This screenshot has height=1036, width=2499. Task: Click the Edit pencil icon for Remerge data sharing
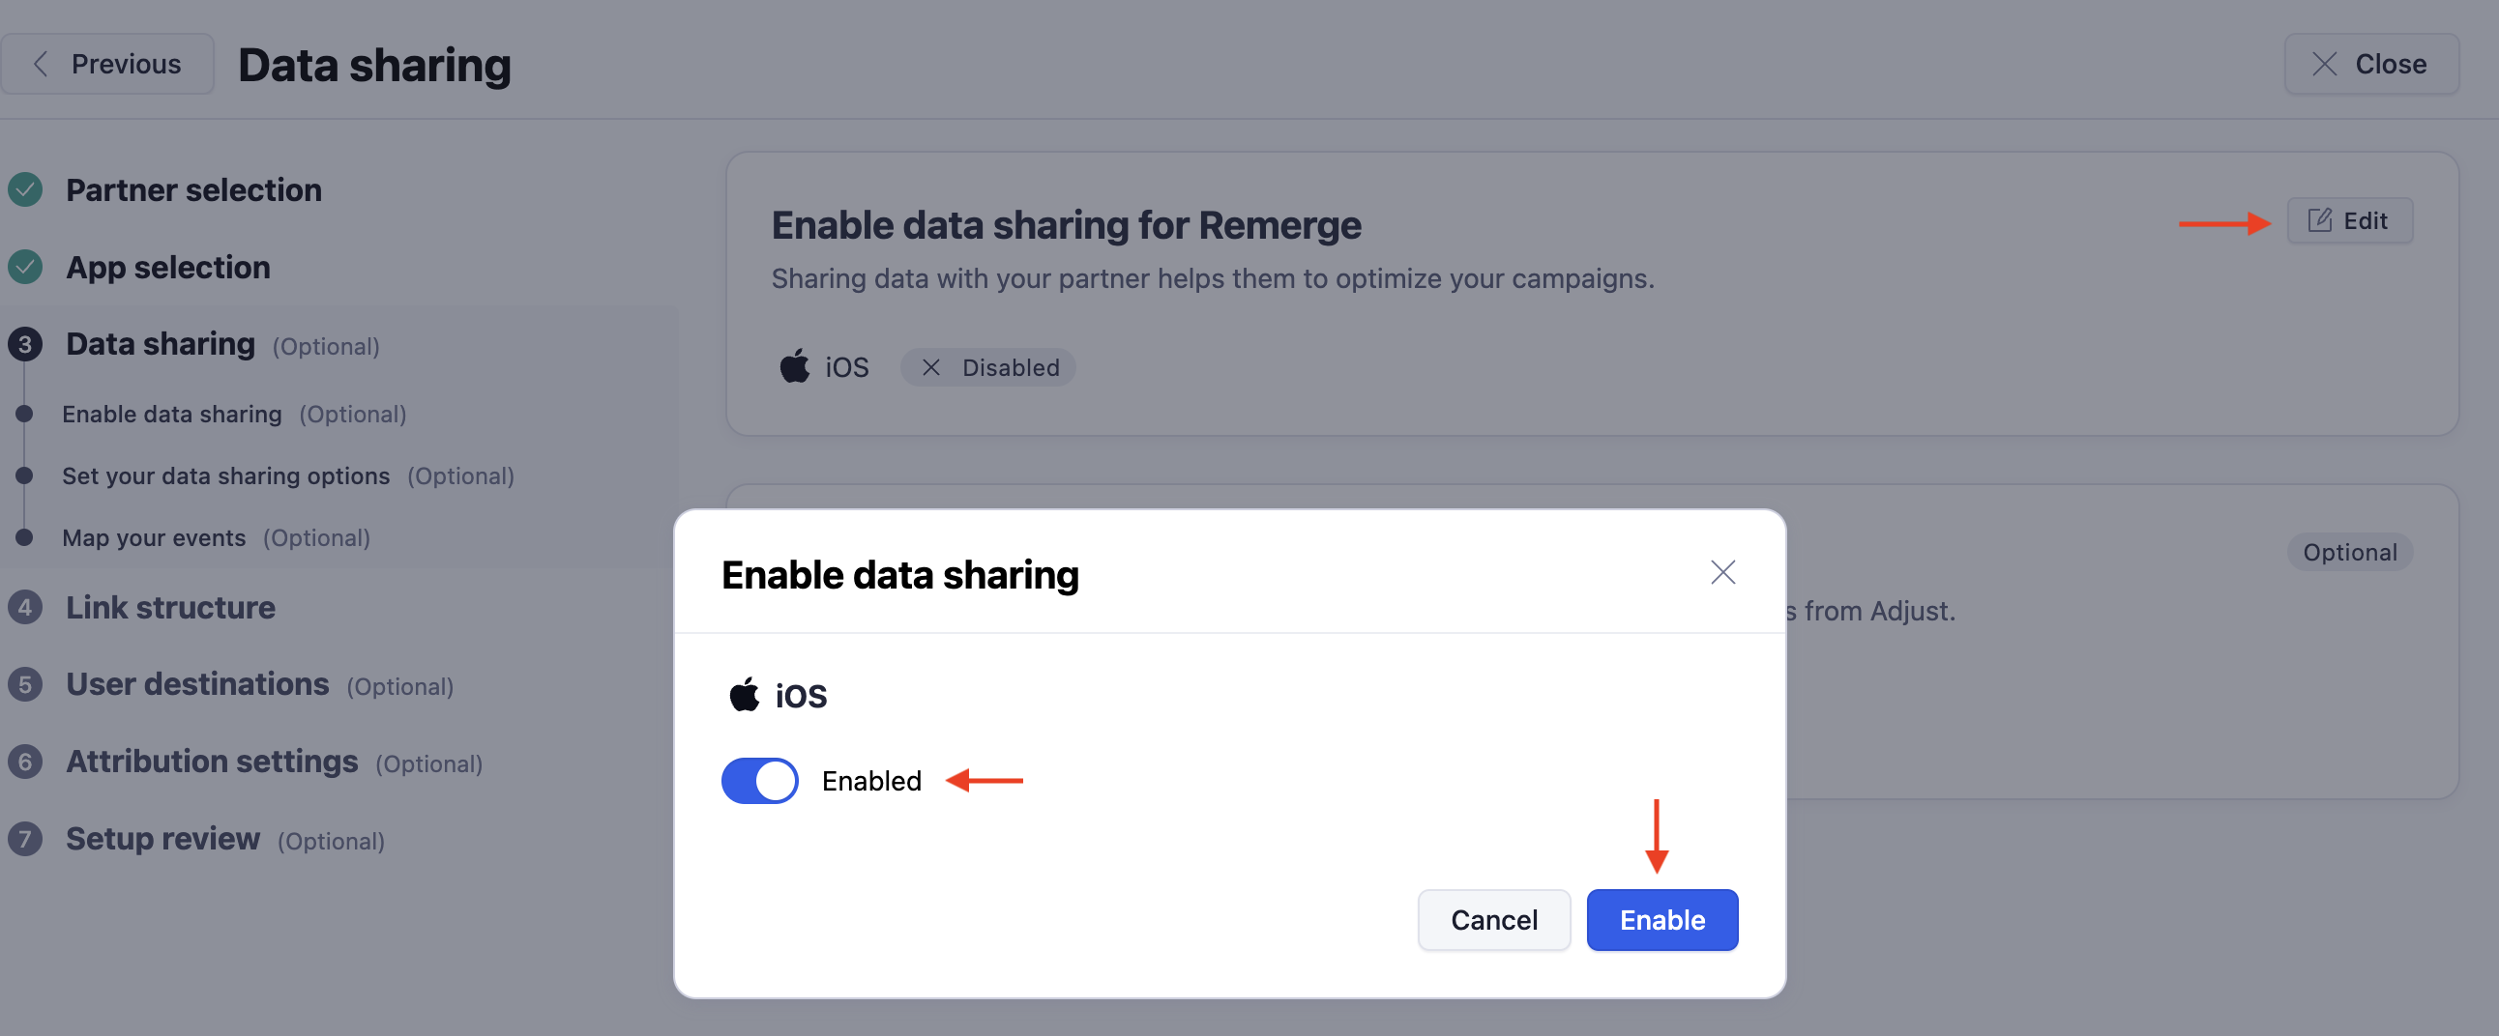pos(2319,220)
